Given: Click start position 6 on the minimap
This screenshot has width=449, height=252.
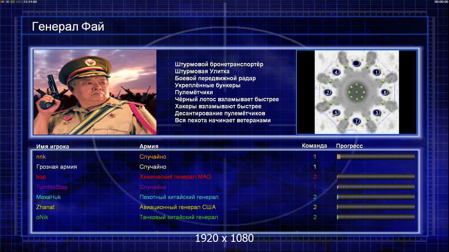Looking at the screenshot, I should click(x=385, y=92).
